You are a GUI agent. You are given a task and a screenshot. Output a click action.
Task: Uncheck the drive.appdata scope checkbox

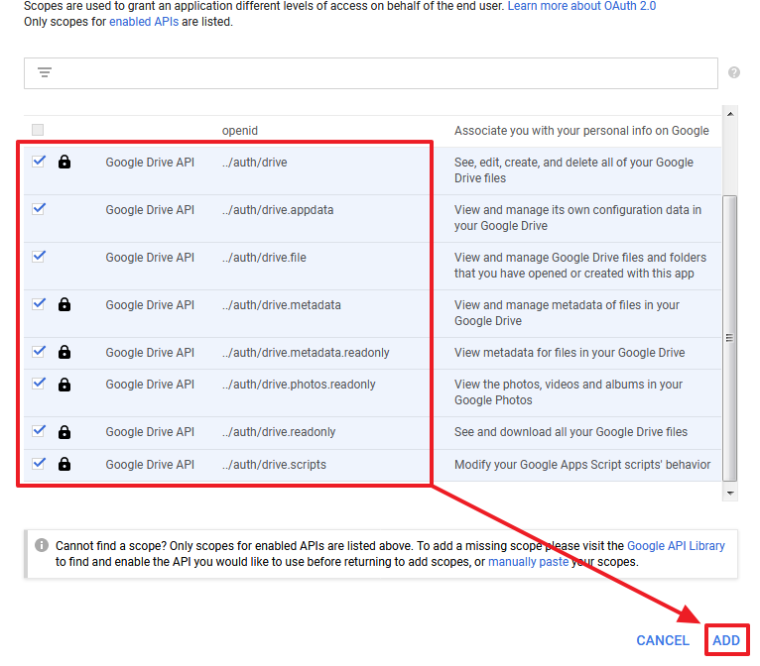click(x=39, y=208)
